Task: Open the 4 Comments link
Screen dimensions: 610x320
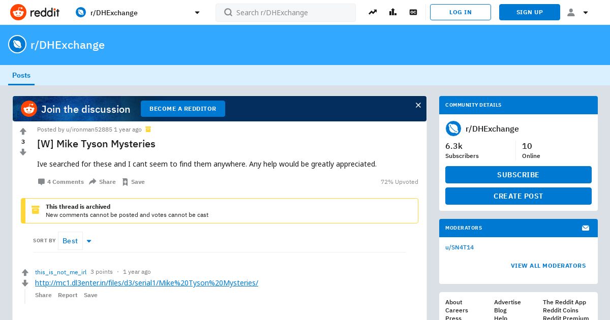Action: click(61, 182)
